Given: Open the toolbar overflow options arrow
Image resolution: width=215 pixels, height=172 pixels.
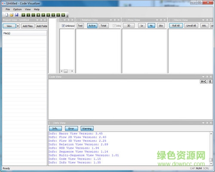Looking at the screenshot, I should pyautogui.click(x=68, y=15).
